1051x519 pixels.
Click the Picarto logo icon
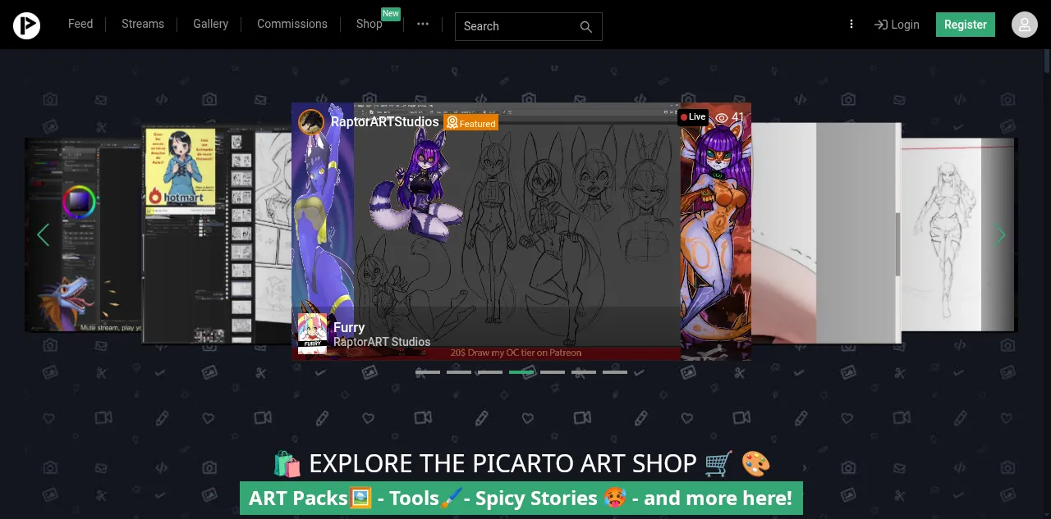26,25
